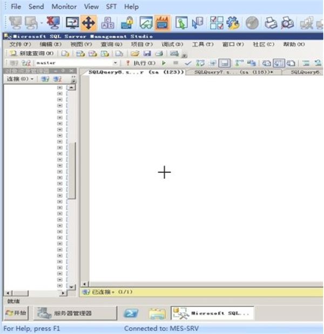Click the green debug play arrow icon
Viewport: 324px width, 334px height.
tap(164, 63)
